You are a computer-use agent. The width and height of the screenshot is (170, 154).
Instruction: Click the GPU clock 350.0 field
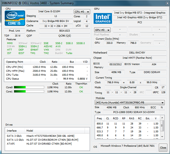coord(109,43)
